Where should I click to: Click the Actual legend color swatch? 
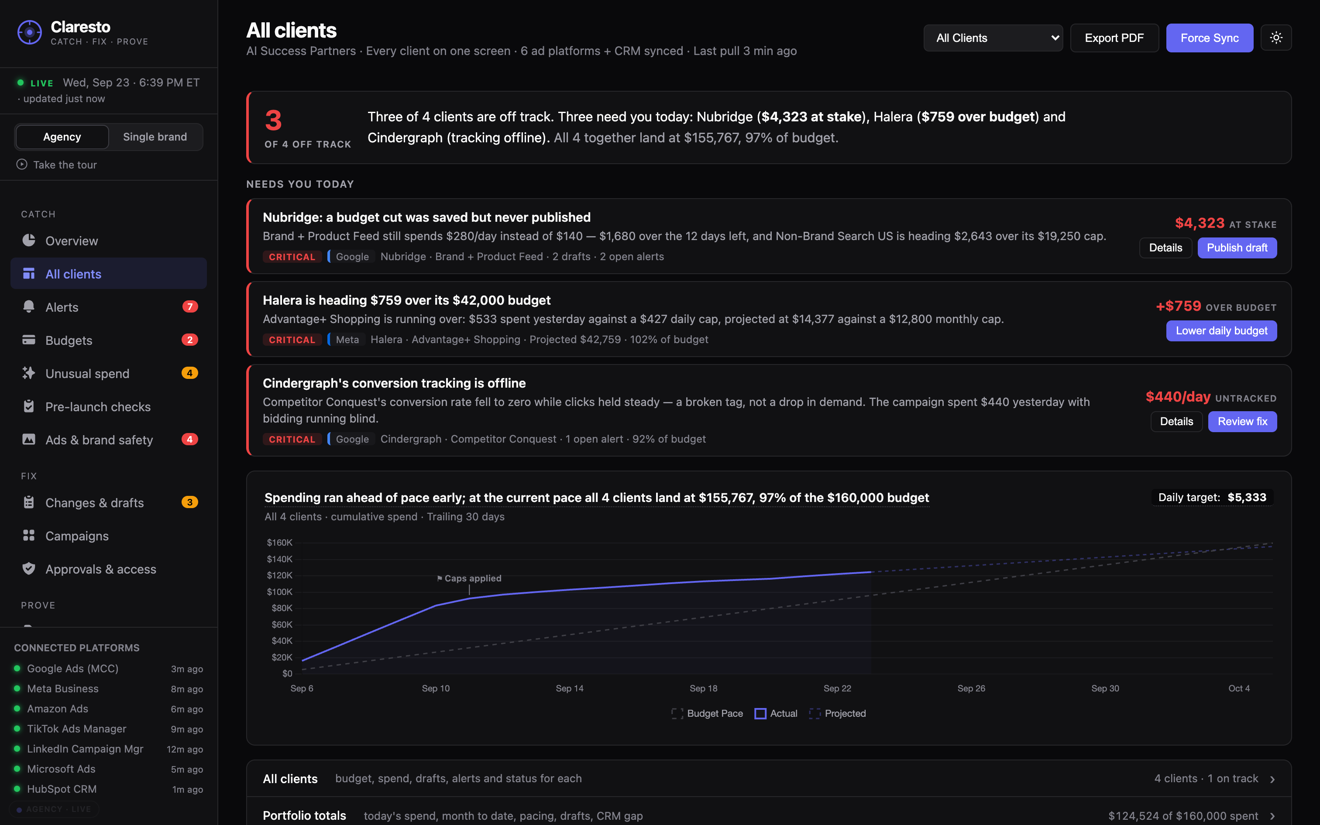(760, 713)
